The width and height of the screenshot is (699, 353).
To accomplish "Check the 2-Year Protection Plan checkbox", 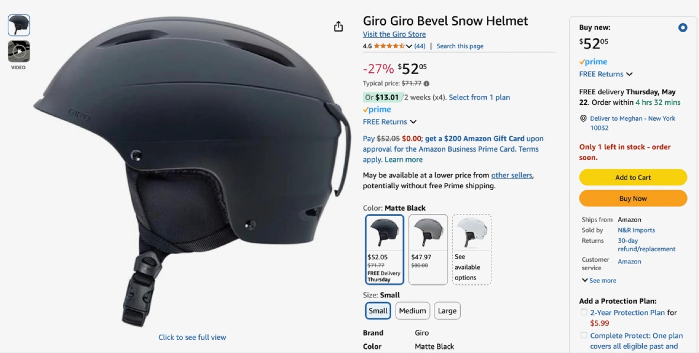I will coord(584,312).
